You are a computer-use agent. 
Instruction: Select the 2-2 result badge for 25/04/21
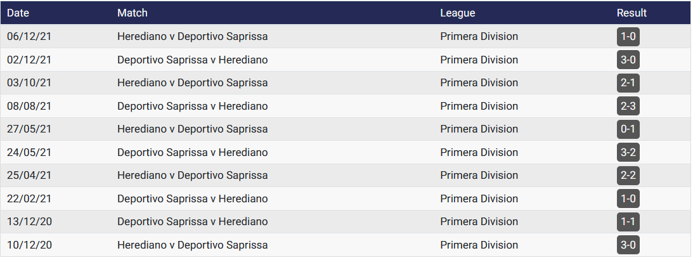point(628,176)
